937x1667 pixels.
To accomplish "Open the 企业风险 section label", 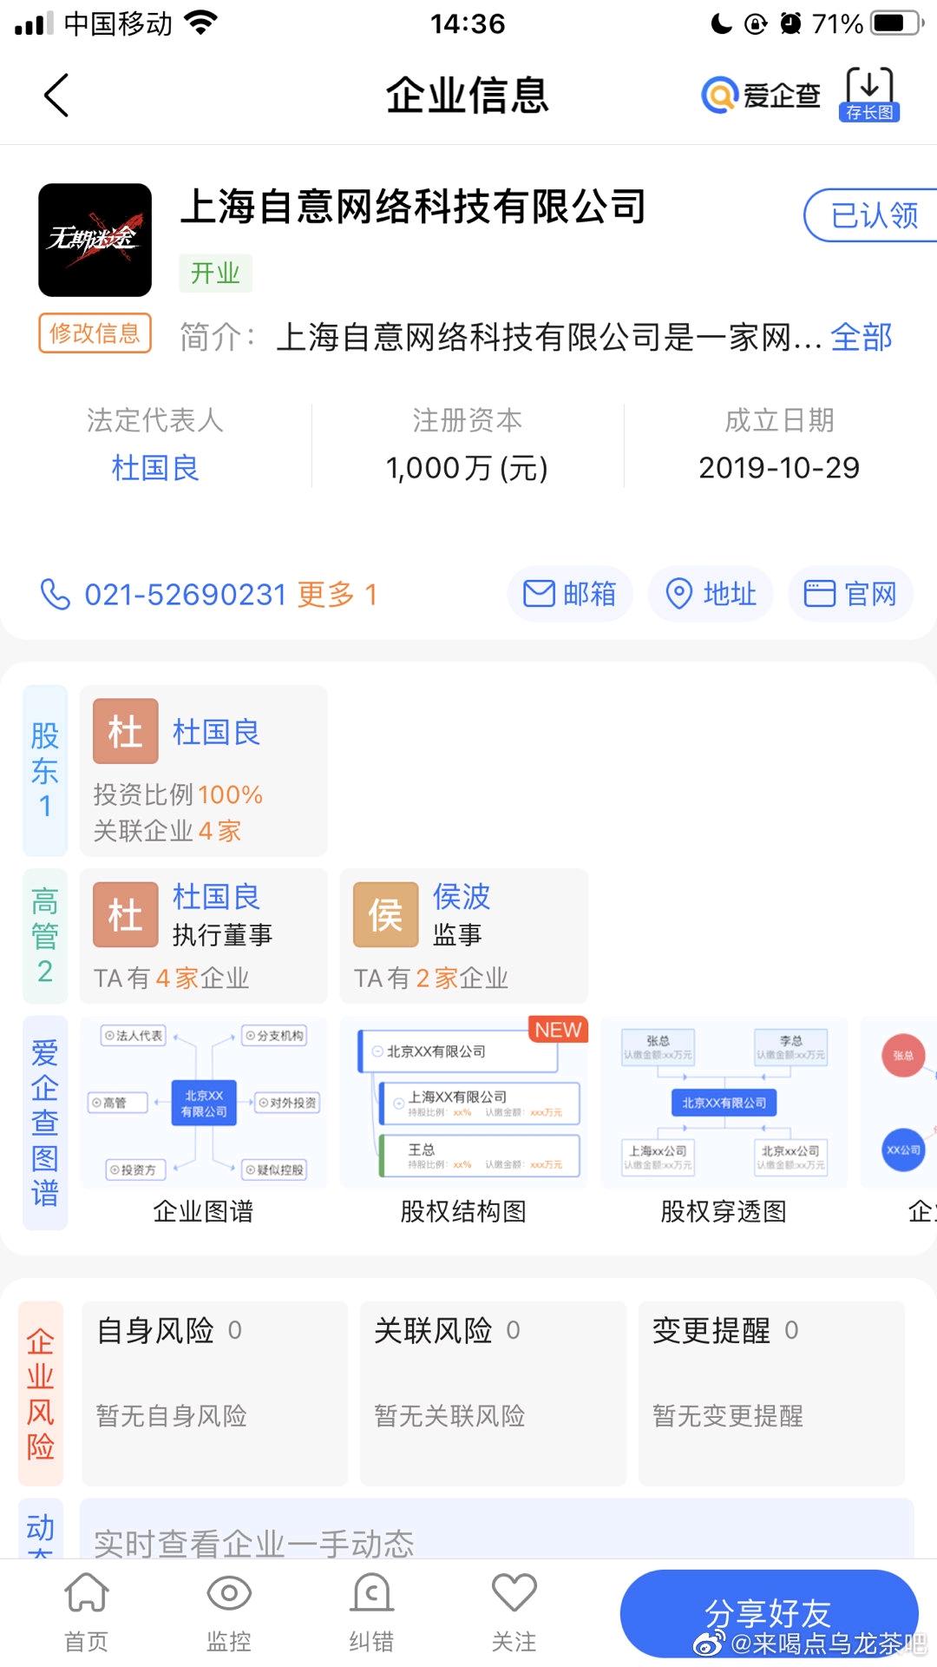I will point(41,1394).
